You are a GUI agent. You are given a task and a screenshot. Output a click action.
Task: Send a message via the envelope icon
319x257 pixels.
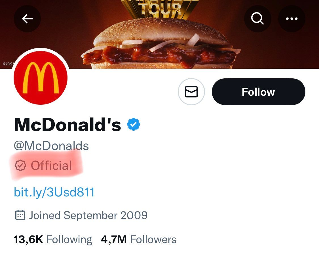click(x=191, y=92)
